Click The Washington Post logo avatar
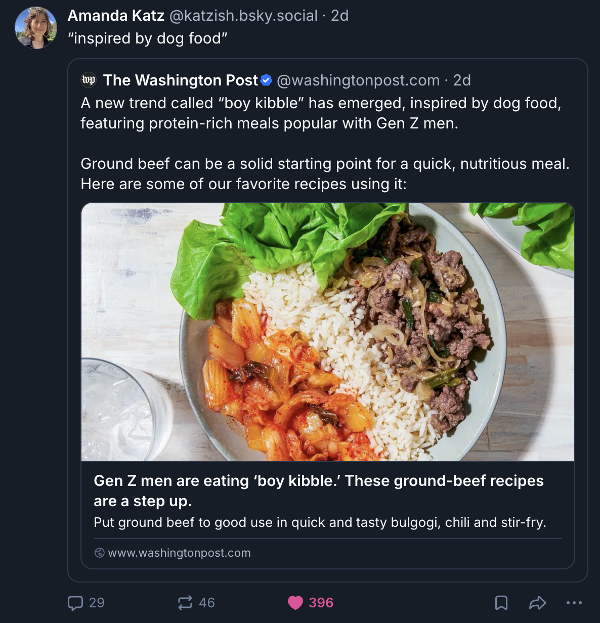Viewport: 600px width, 623px height. point(89,80)
